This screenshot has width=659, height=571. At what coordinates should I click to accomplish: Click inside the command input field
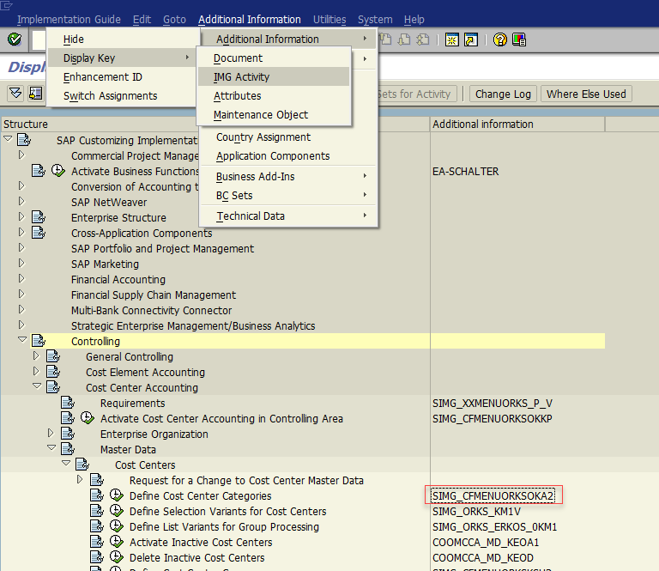point(39,40)
